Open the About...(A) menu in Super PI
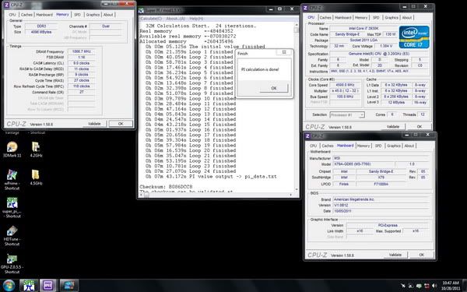The height and width of the screenshot is (292, 467). [175, 19]
